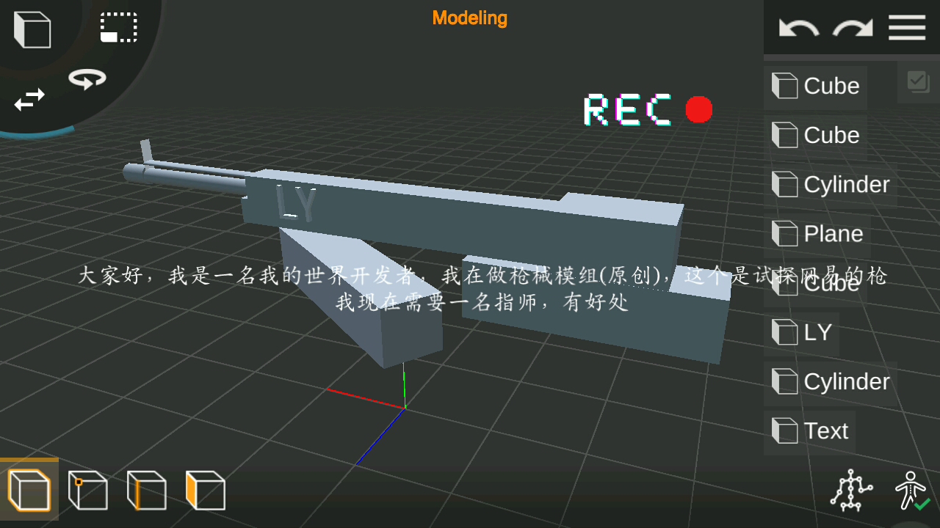Select the LY object in the list
Viewport: 940px width, 528px height.
[815, 332]
